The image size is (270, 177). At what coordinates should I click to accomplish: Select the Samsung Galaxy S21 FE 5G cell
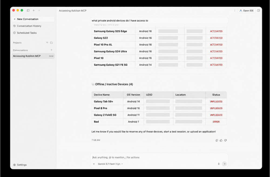point(113,65)
